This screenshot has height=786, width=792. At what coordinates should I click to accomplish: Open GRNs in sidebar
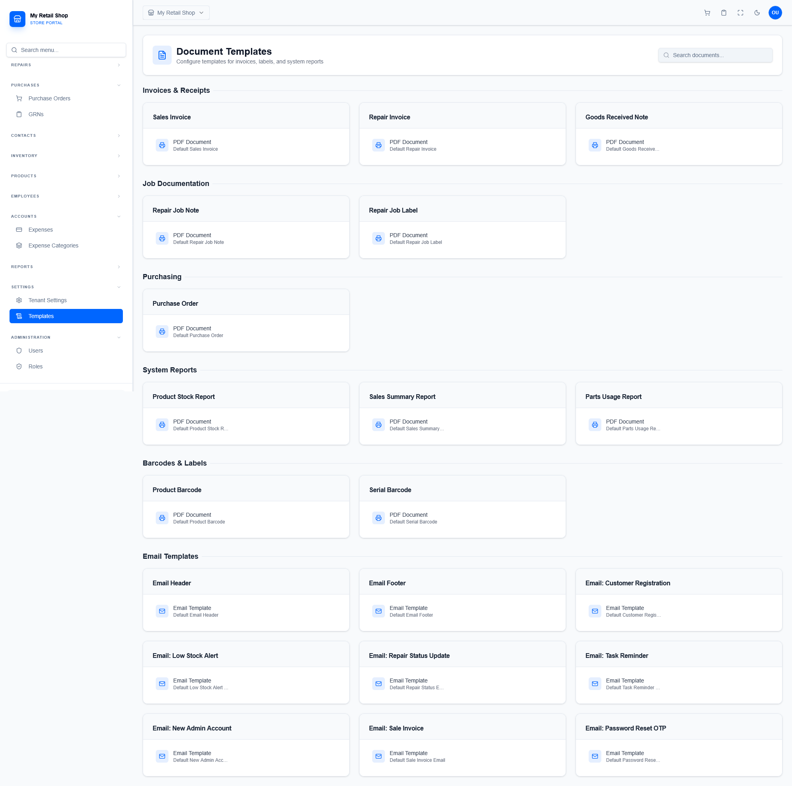pyautogui.click(x=66, y=114)
